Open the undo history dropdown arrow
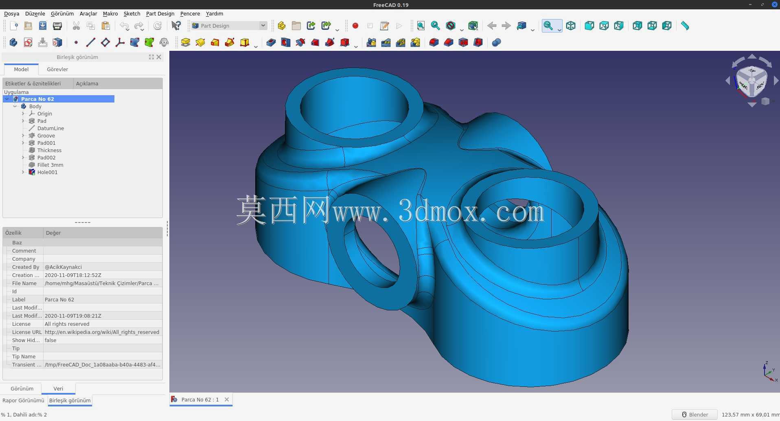This screenshot has width=780, height=421. pyautogui.click(x=128, y=30)
